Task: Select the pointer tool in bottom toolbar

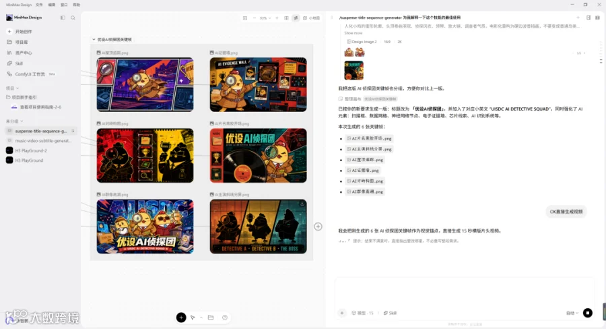Action: pos(193,318)
